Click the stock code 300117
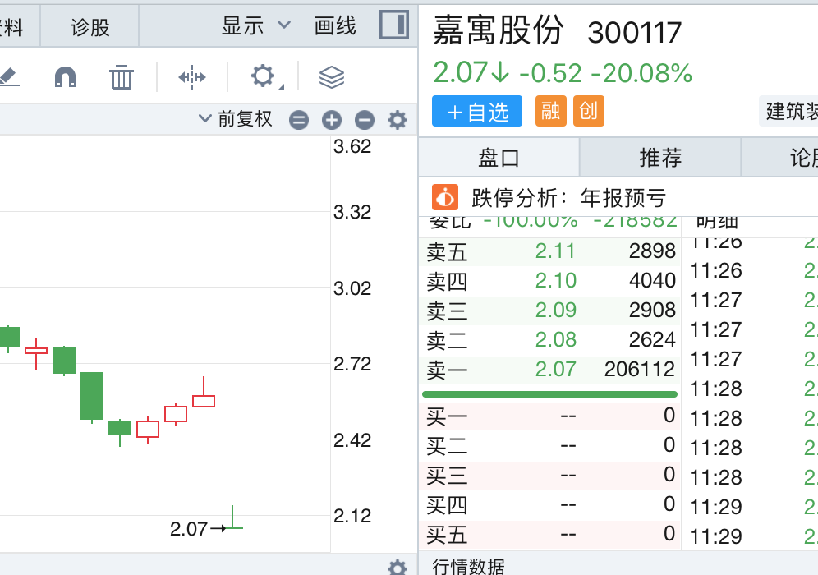Image resolution: width=818 pixels, height=575 pixels. point(634,32)
